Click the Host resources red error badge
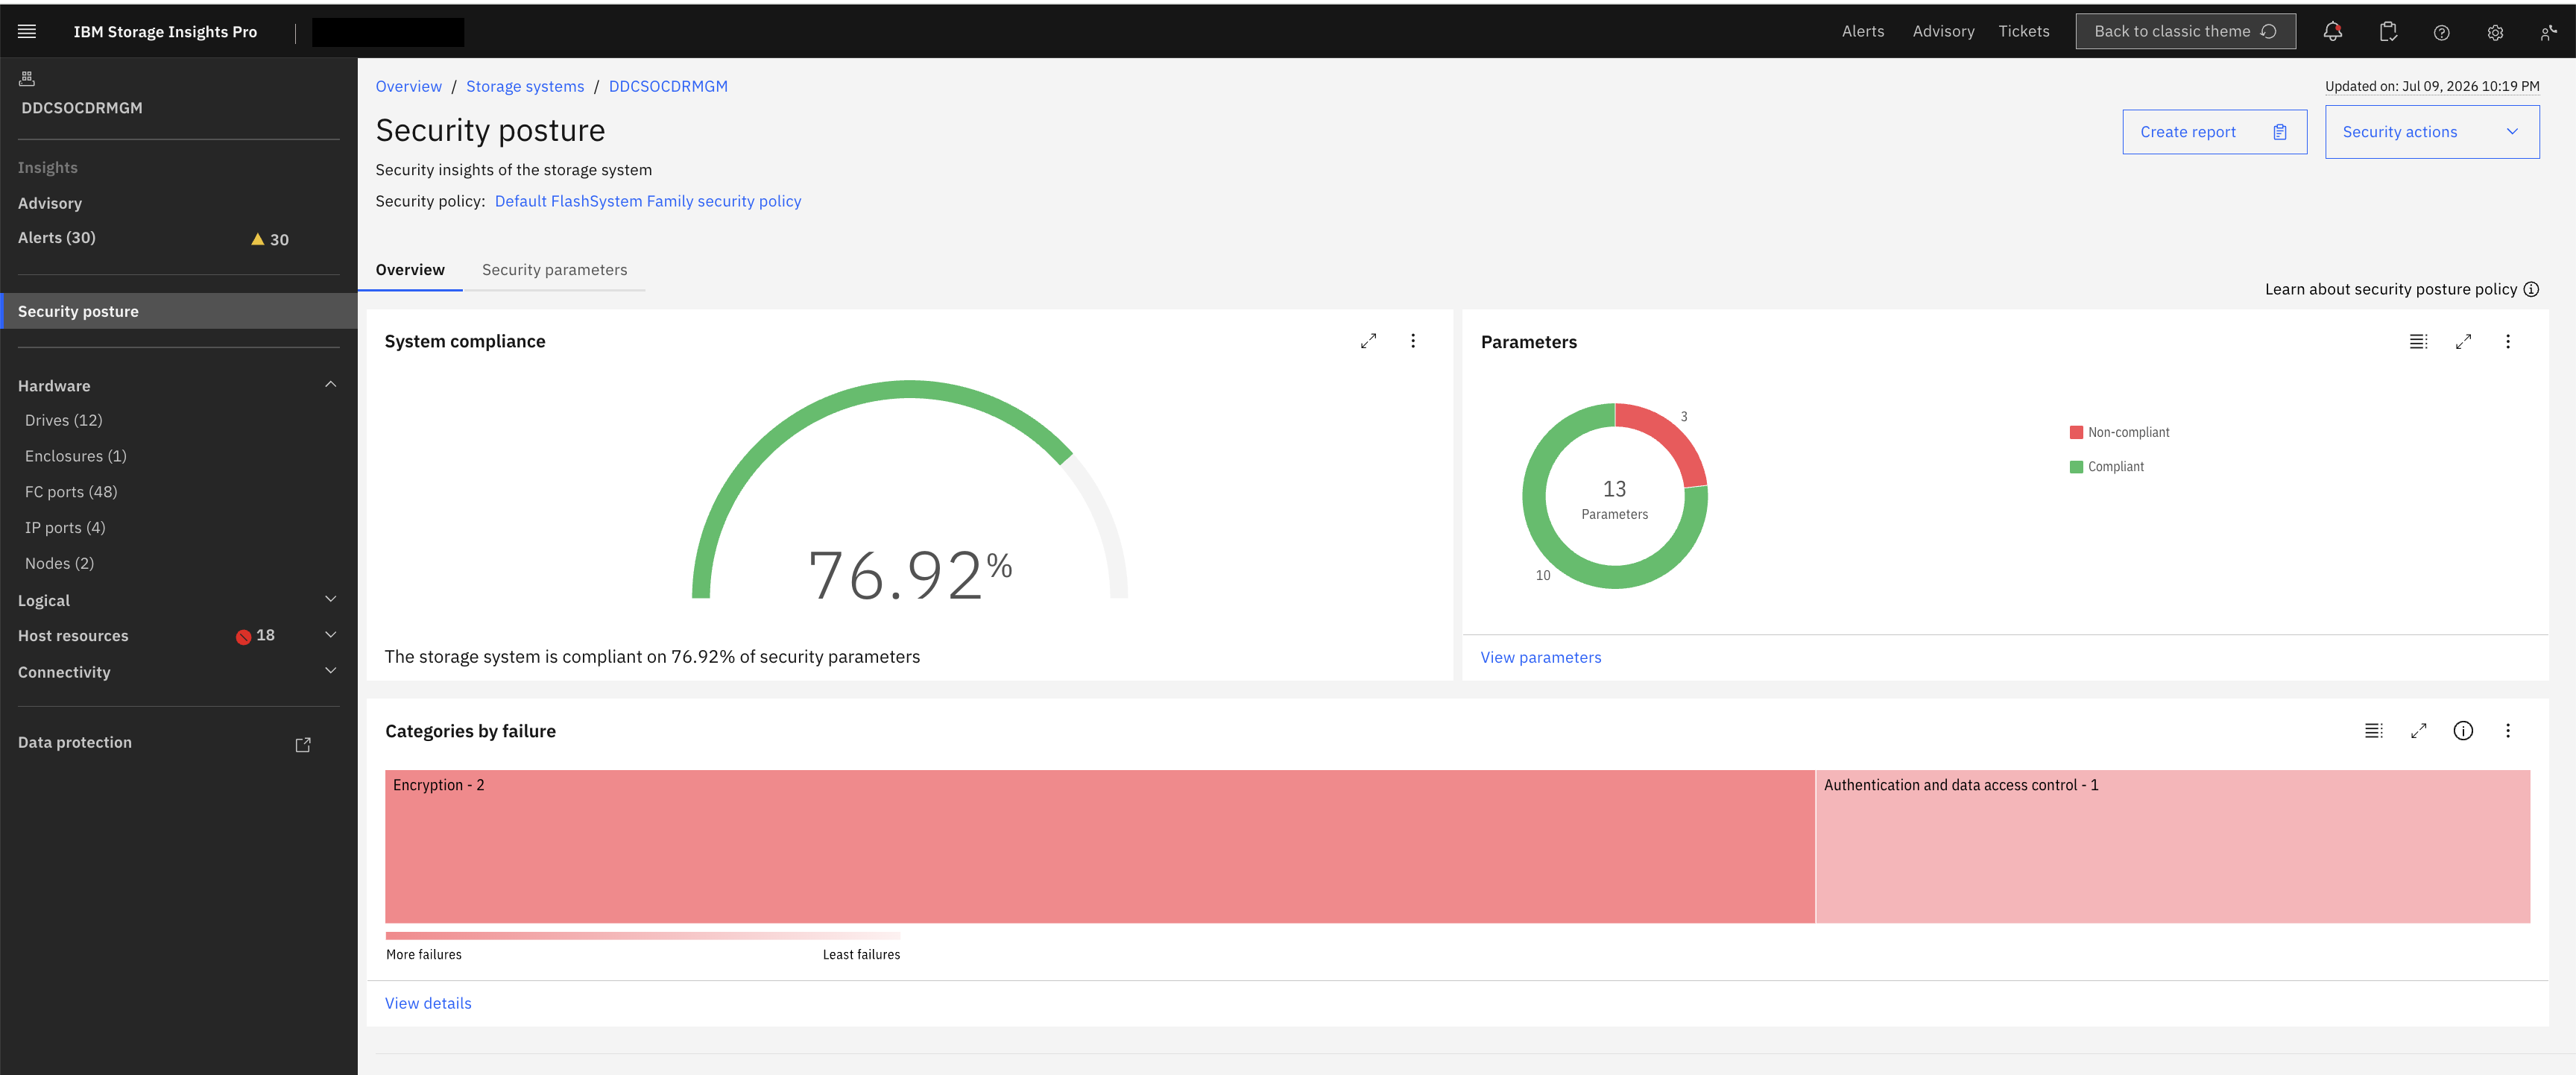Image resolution: width=2576 pixels, height=1075 pixels. [x=243, y=636]
